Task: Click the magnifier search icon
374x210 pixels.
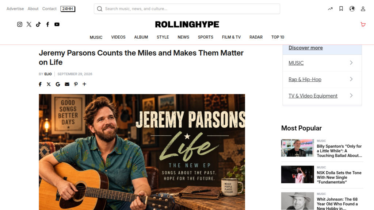Action: click(x=100, y=9)
